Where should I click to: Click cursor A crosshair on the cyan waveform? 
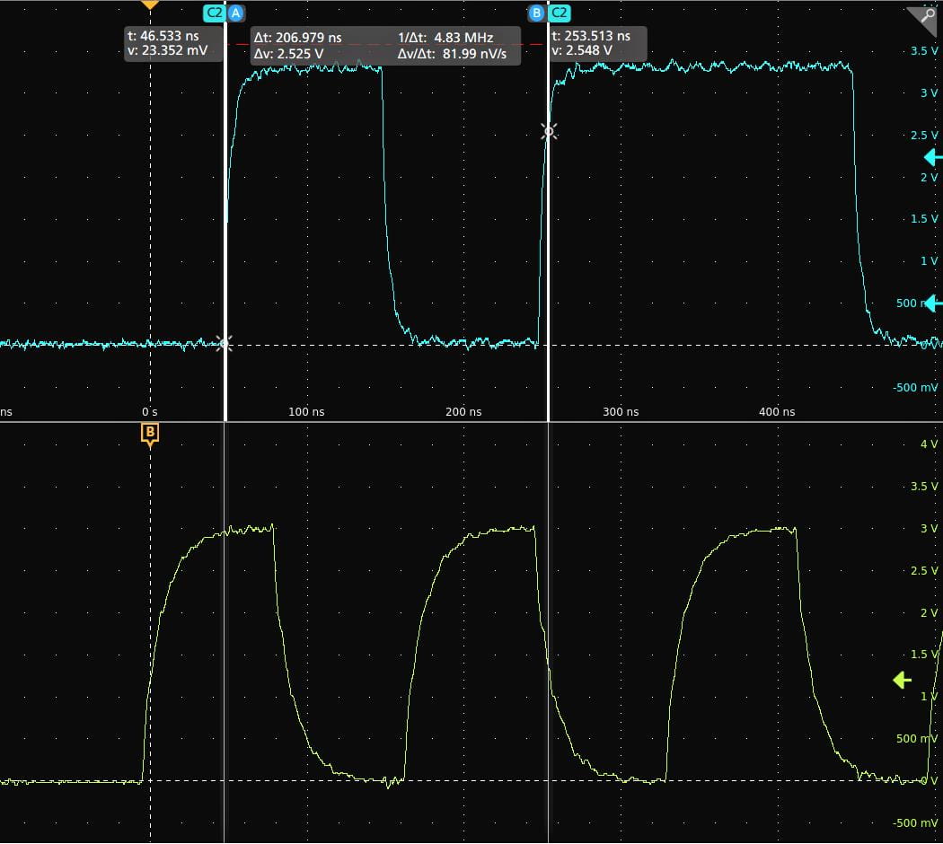coord(224,343)
